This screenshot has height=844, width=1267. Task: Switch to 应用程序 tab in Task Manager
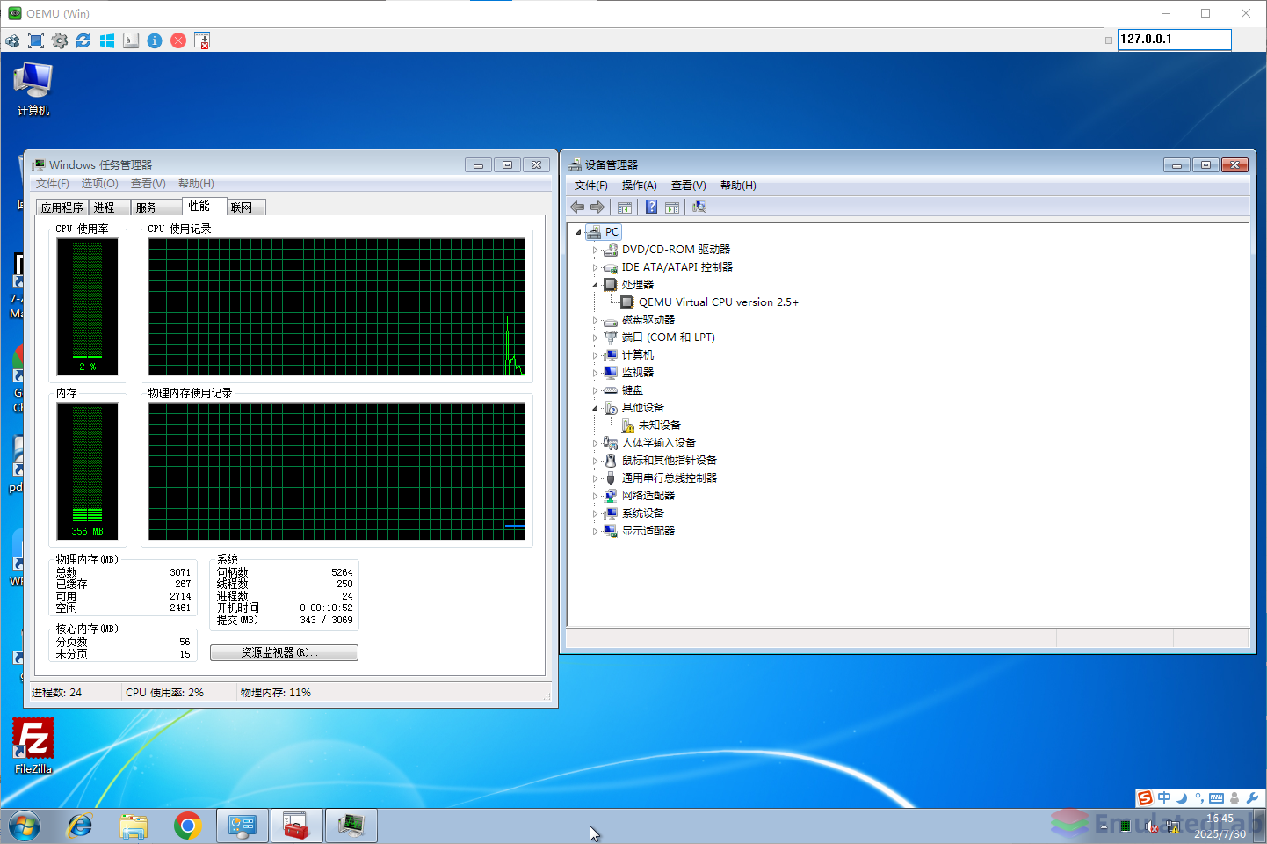tap(62, 207)
